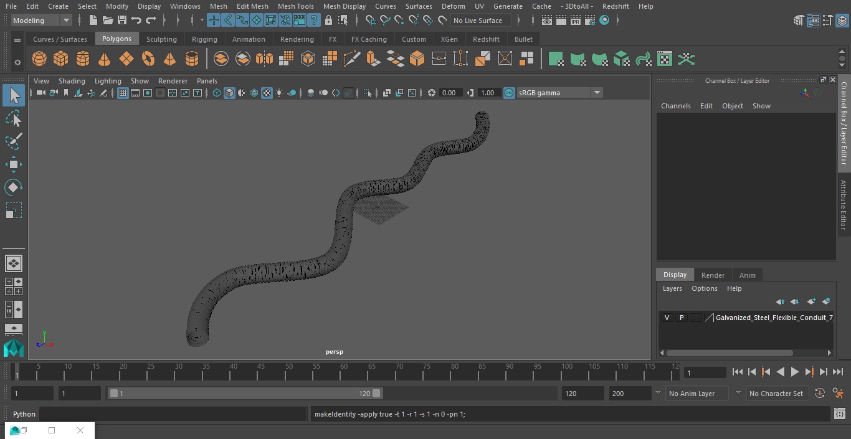Create a polygon cone from the shelf

coord(104,59)
